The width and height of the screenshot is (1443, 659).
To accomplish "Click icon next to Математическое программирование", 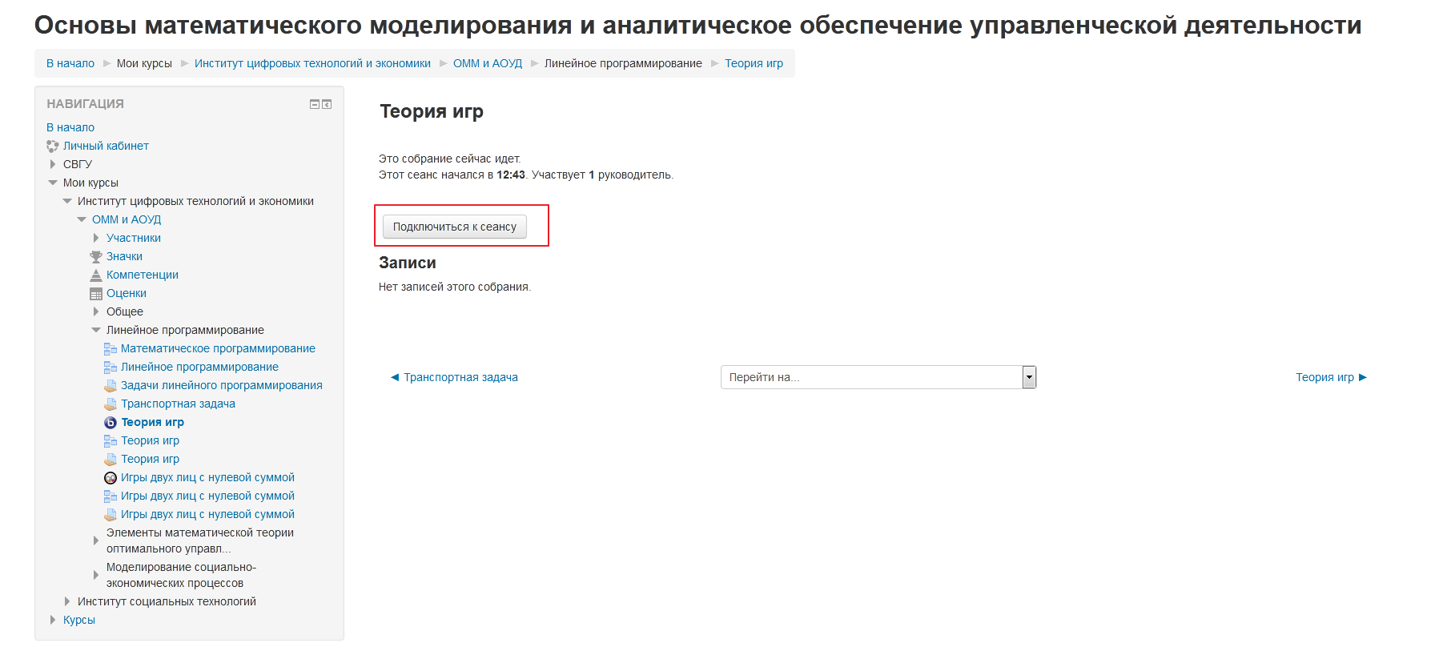I will click(x=111, y=349).
